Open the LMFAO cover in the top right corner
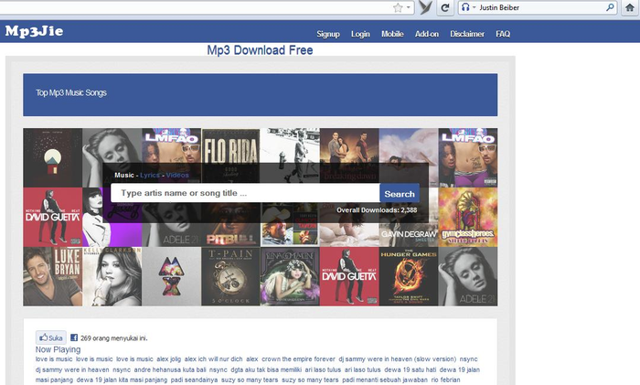This screenshot has width=640, height=385. 468,157
